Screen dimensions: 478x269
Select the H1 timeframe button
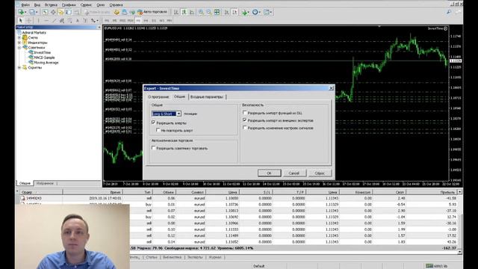pos(138,20)
